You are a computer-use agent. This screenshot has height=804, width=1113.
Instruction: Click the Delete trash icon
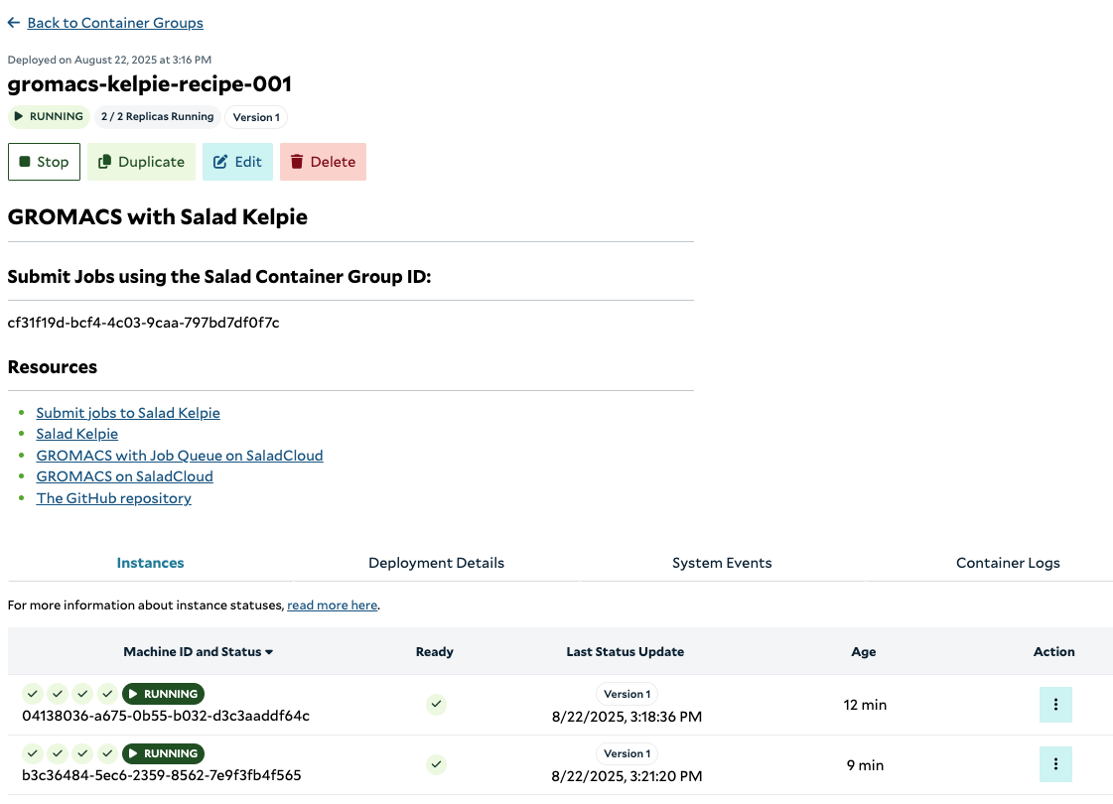(297, 162)
